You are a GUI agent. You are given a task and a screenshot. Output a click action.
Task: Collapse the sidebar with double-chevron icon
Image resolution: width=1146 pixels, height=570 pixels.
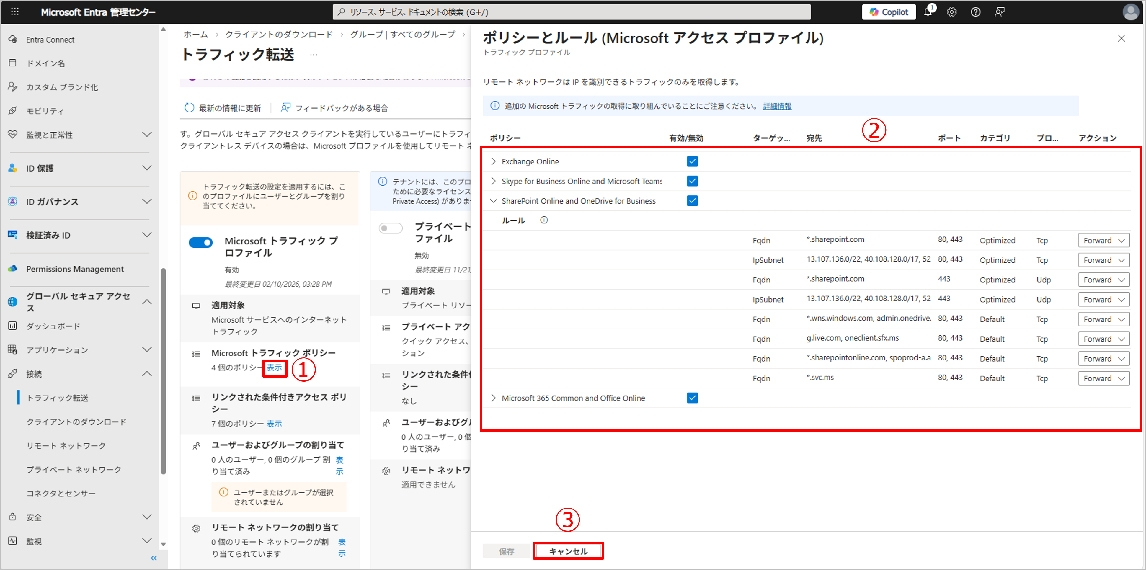(x=154, y=558)
